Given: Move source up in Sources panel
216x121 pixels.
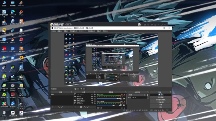Looking at the screenshot, I should 85,107.
